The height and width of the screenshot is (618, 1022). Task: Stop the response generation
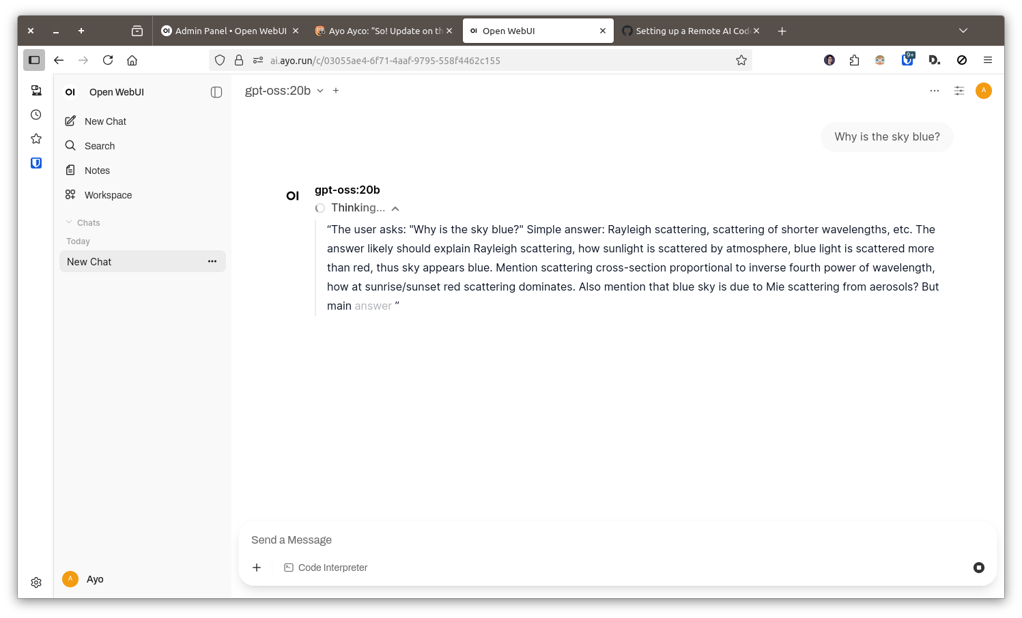[x=978, y=568]
